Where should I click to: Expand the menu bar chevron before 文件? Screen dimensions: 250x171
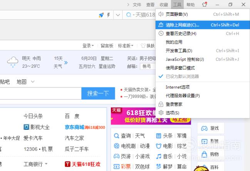[128, 5]
